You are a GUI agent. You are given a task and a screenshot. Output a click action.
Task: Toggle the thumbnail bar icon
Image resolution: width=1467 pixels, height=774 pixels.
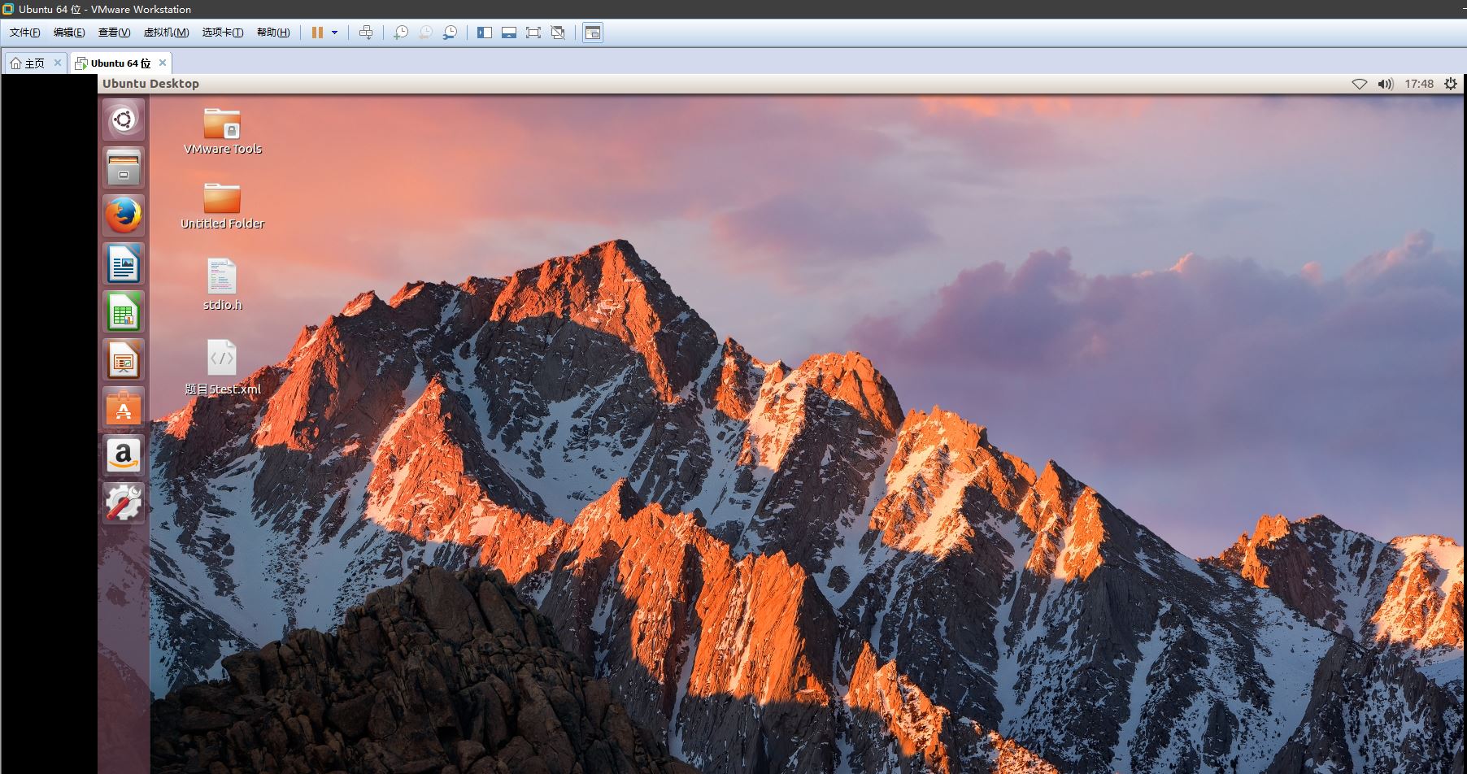(509, 33)
